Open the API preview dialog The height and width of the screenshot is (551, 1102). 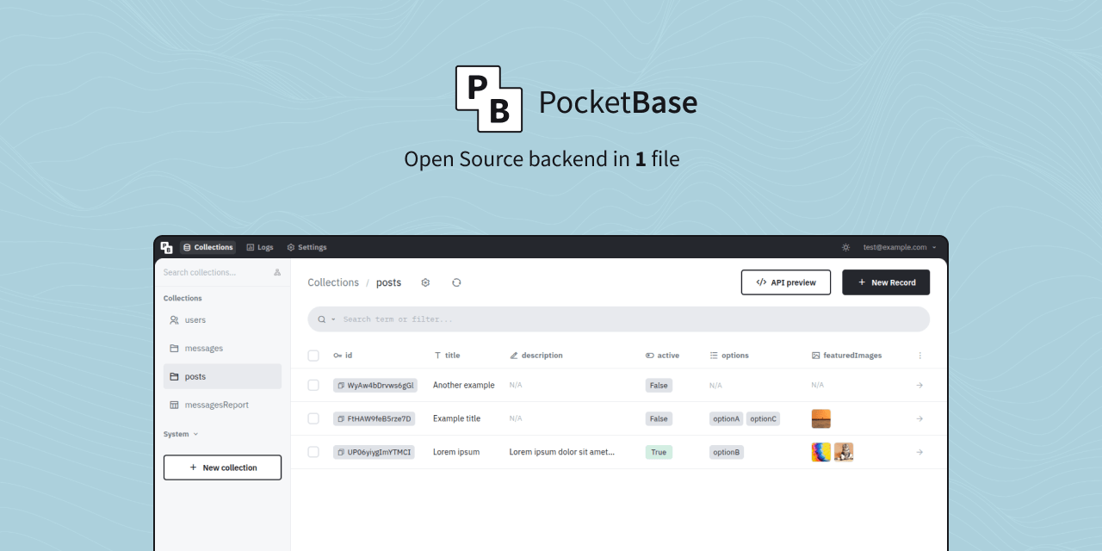point(785,282)
